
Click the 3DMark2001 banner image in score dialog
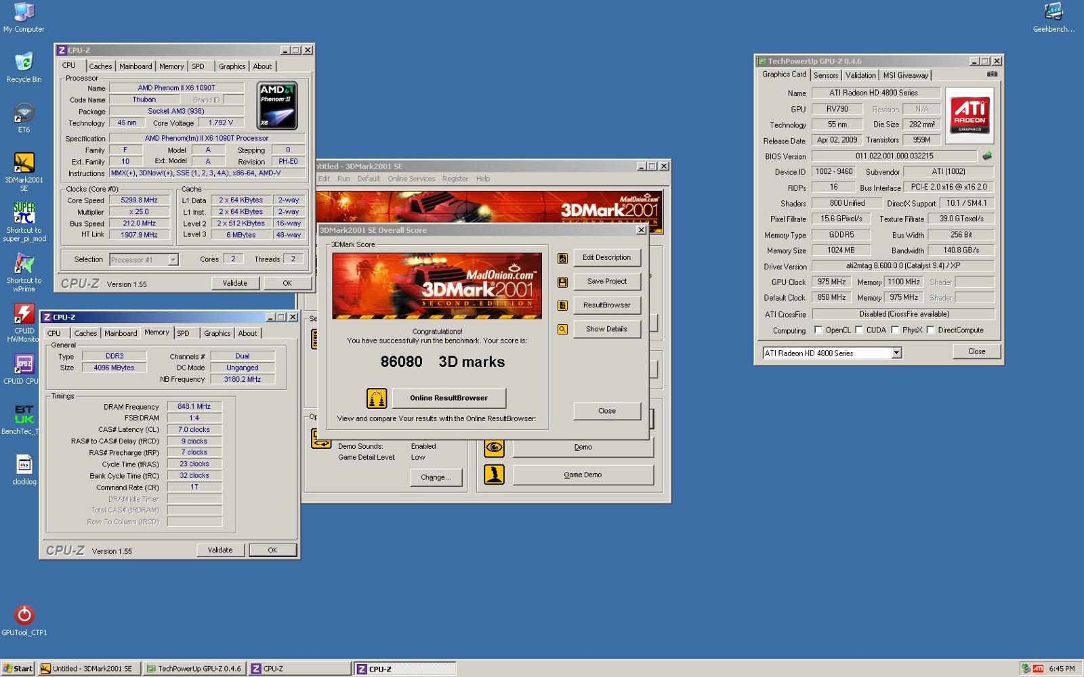click(x=437, y=286)
